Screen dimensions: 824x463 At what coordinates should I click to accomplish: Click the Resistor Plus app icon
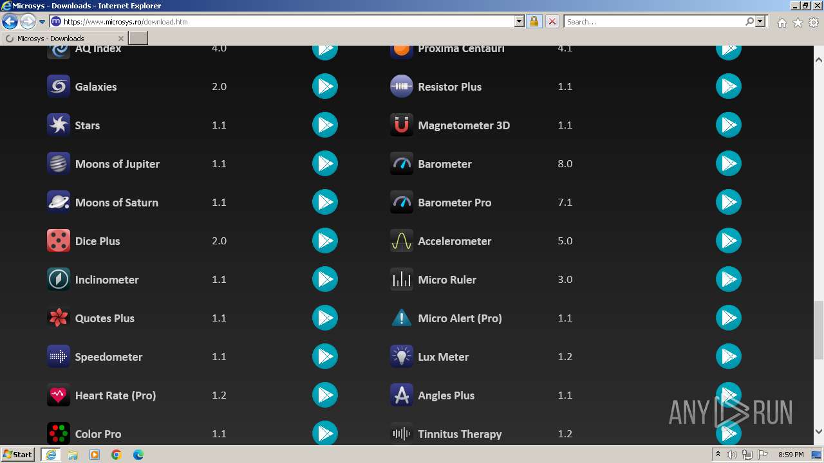click(402, 86)
